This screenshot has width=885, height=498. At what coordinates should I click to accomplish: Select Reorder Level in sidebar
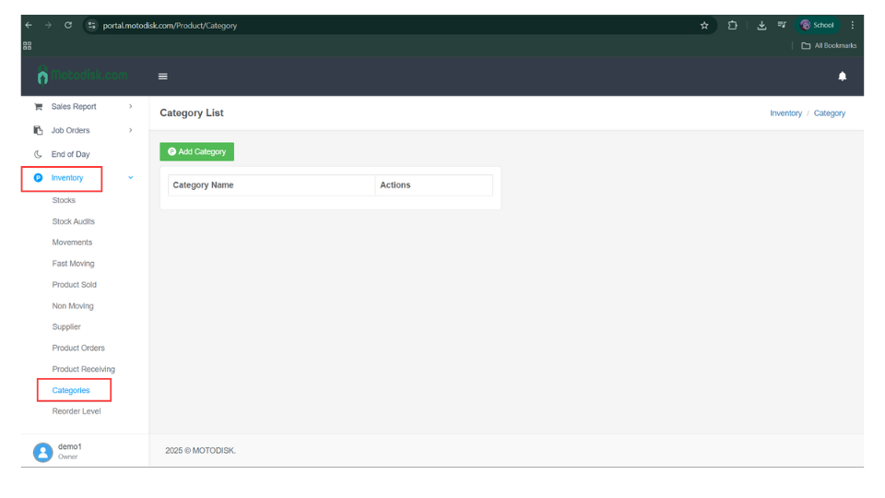point(77,411)
